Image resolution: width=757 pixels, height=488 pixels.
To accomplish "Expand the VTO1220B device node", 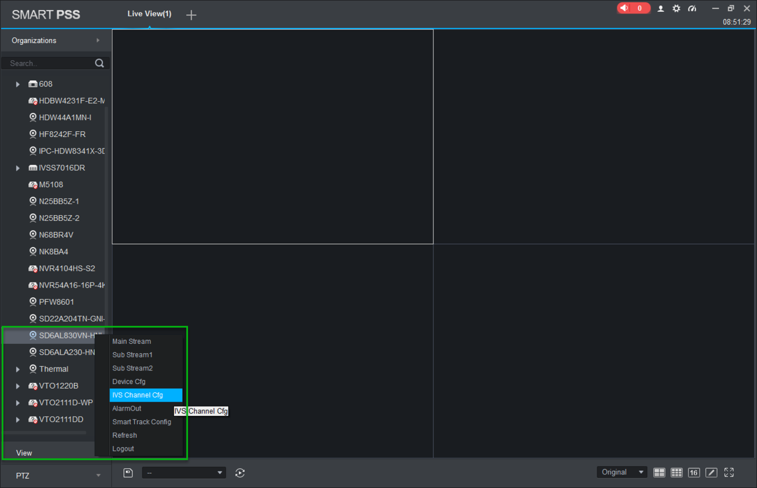I will 18,386.
